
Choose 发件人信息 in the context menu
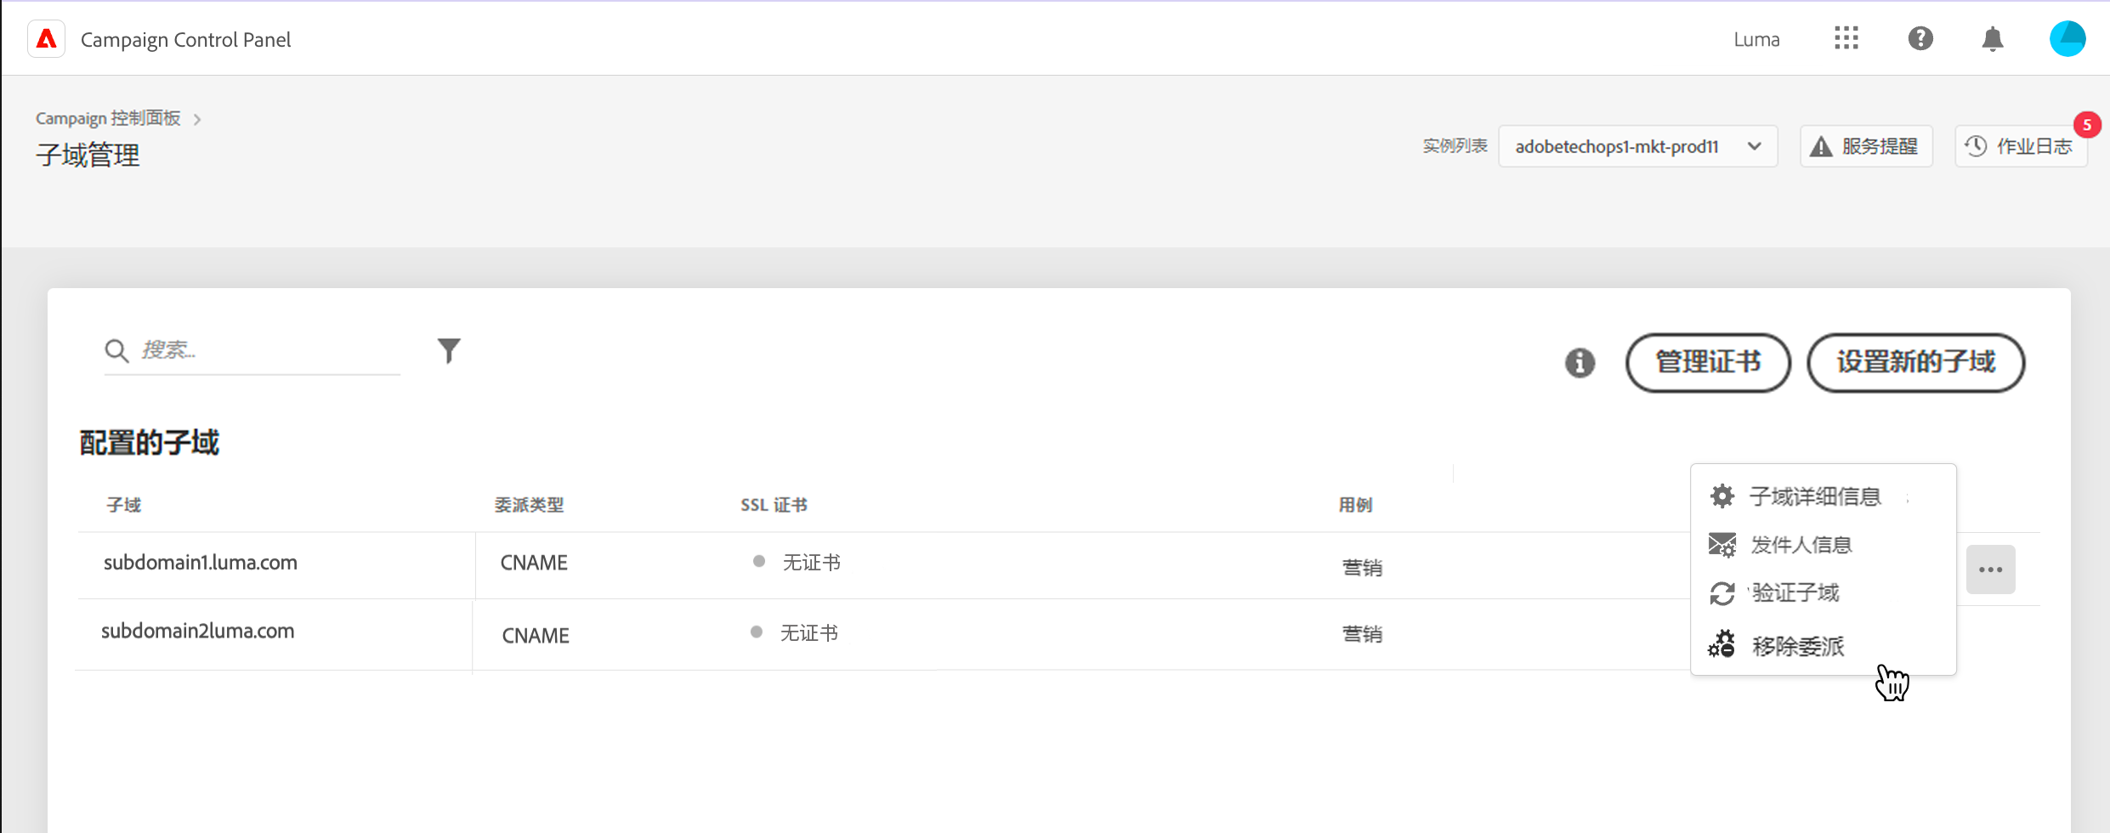coord(1801,545)
